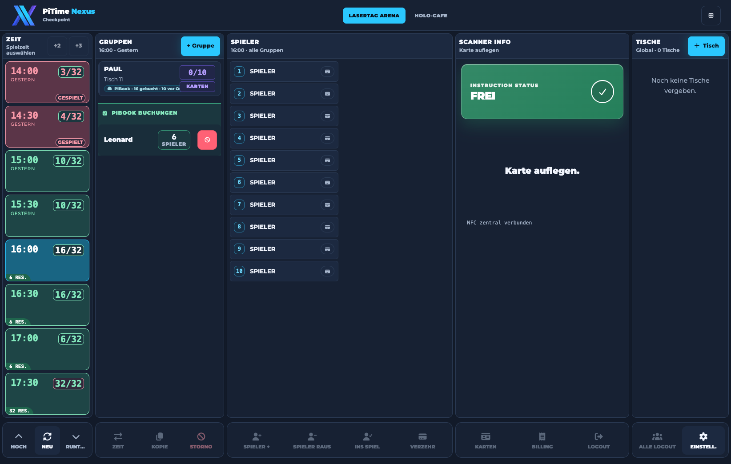The width and height of the screenshot is (731, 464).
Task: Click the Karten button on Paul's group
Action: [x=197, y=86]
